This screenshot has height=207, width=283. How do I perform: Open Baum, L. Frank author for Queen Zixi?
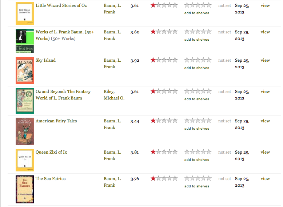coord(112,155)
